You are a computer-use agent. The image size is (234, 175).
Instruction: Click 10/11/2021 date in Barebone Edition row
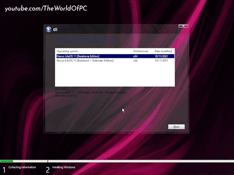coord(161,56)
